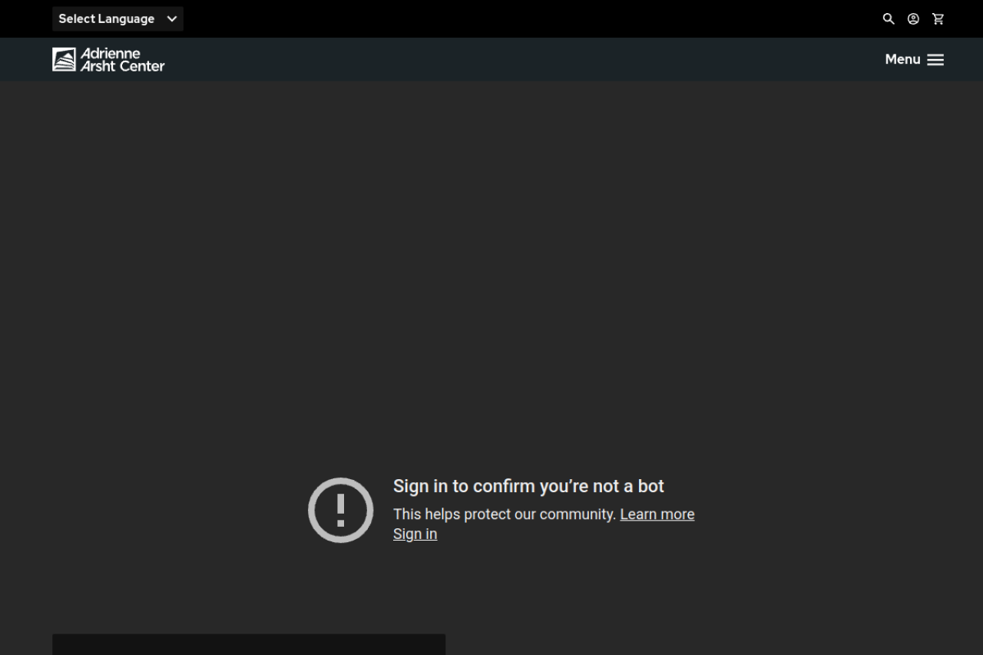Image resolution: width=983 pixels, height=655 pixels.
Task: Open the Menu label in navigation
Action: (x=902, y=60)
